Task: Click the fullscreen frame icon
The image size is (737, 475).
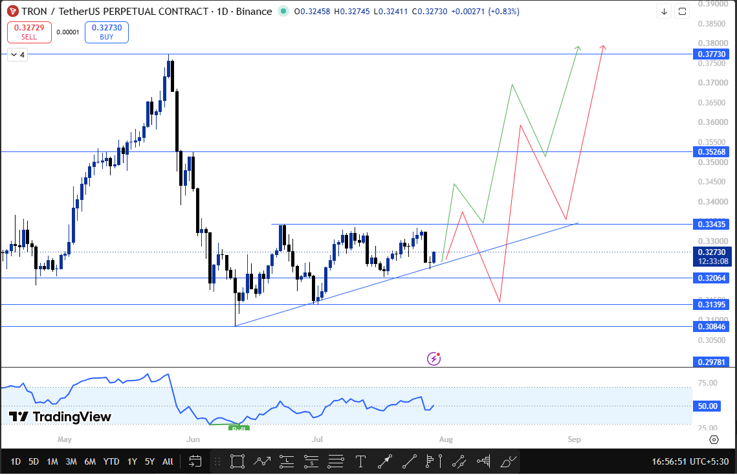Action: point(682,12)
